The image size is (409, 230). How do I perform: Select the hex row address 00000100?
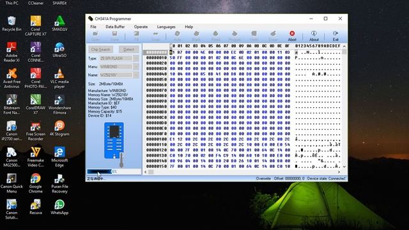[156, 139]
